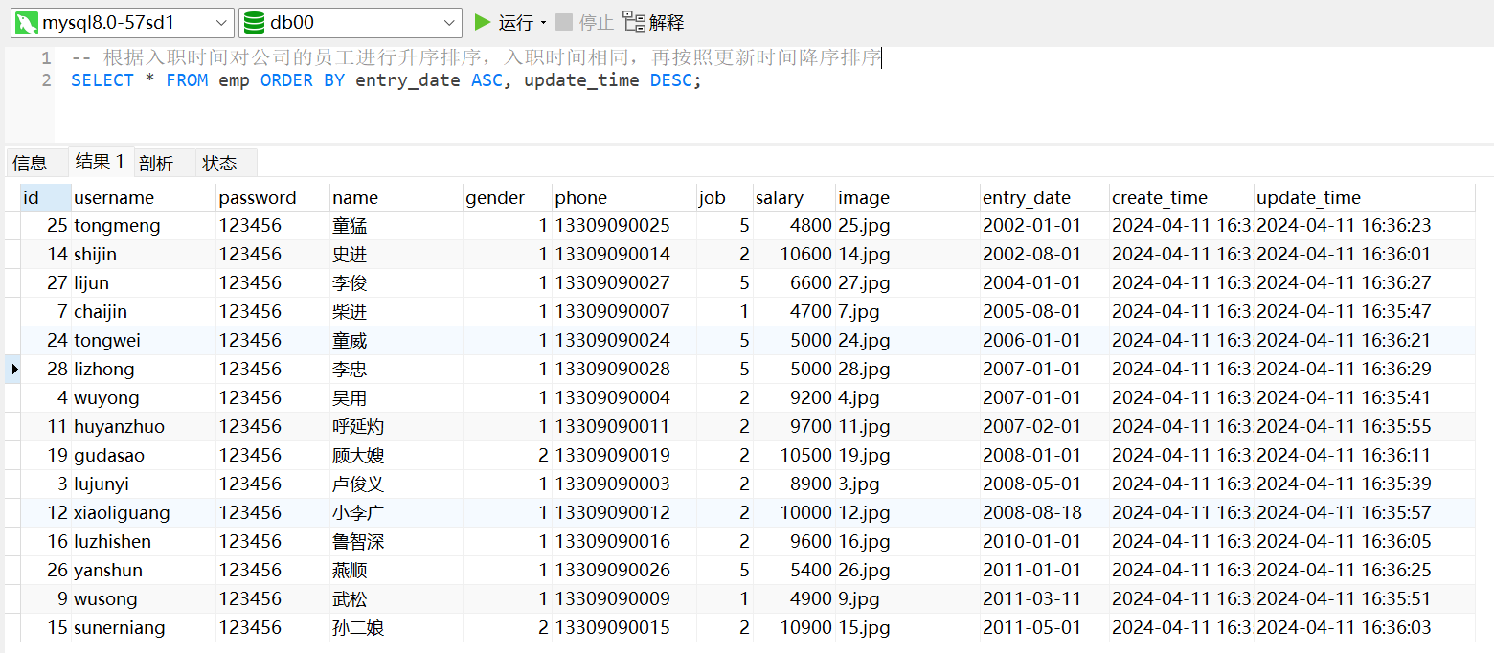Select the cell 'lijun'
Image resolution: width=1494 pixels, height=653 pixels.
coord(144,283)
